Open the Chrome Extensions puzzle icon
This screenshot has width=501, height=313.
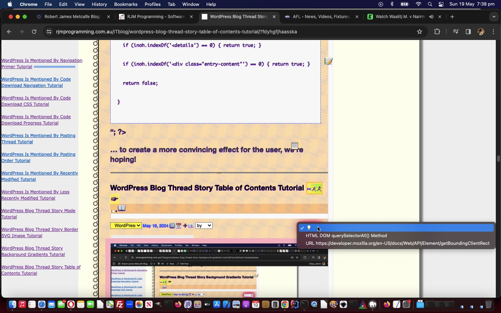(437, 32)
